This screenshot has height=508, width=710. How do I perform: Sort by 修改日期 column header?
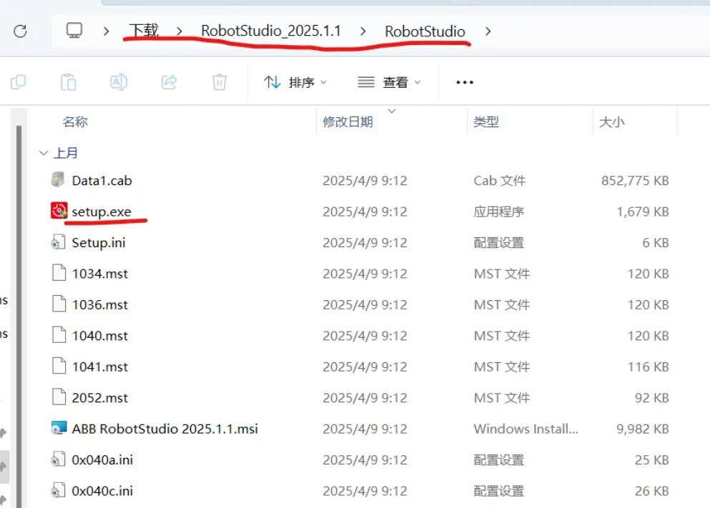347,122
